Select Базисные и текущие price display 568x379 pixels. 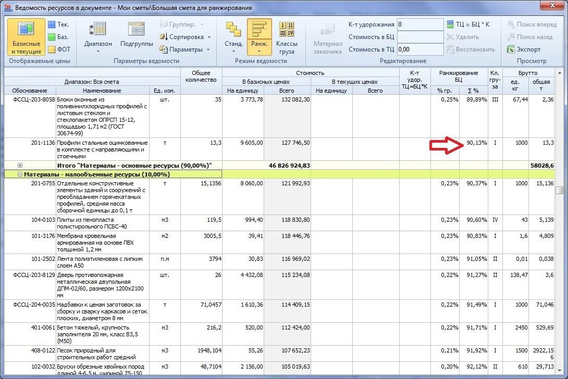[x=26, y=37]
